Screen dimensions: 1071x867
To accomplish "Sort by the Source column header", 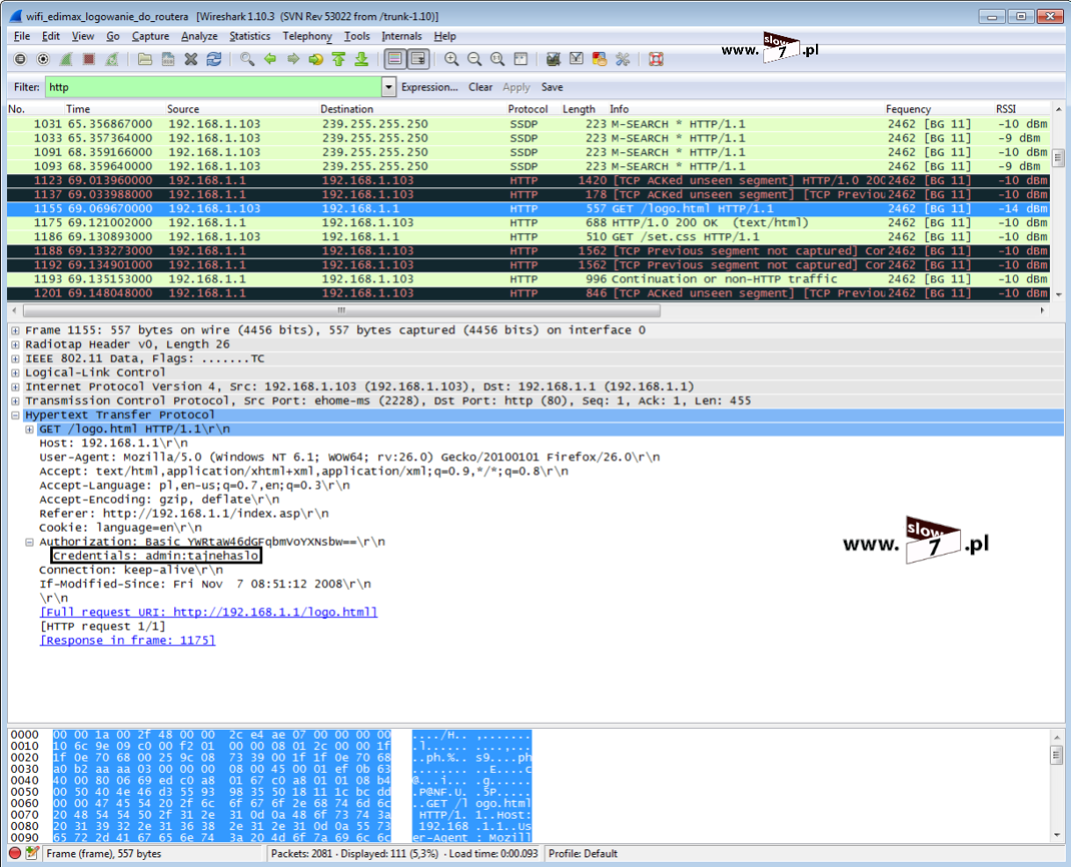I will click(183, 109).
